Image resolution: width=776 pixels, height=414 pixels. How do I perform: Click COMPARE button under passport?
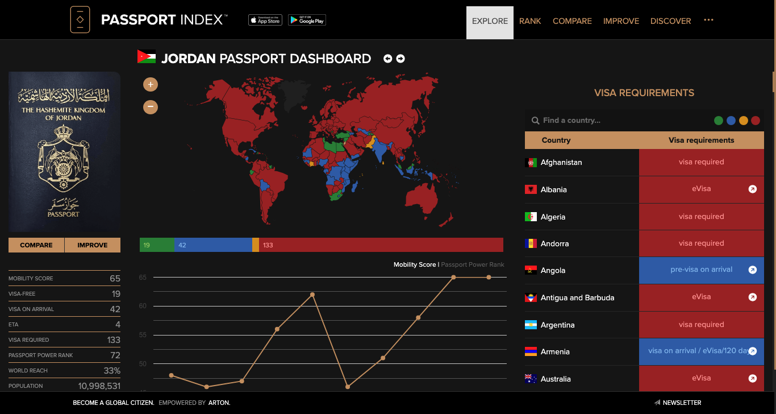point(36,245)
